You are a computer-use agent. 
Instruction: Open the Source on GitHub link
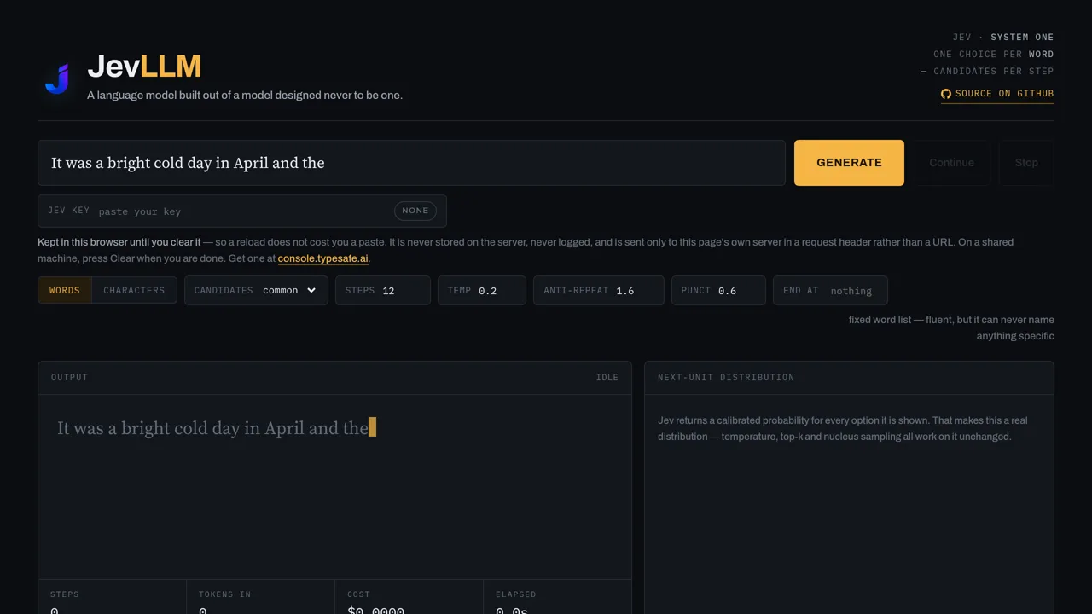[x=997, y=94]
